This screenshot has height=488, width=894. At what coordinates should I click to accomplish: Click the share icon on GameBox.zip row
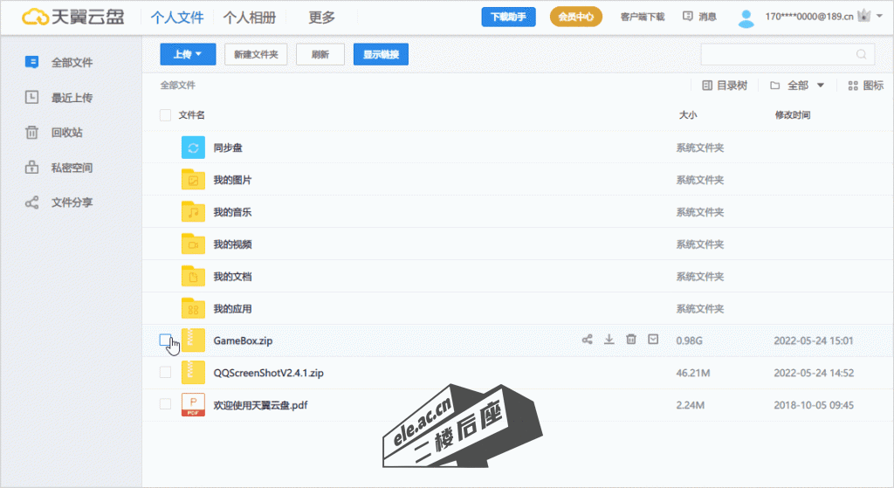tap(588, 340)
